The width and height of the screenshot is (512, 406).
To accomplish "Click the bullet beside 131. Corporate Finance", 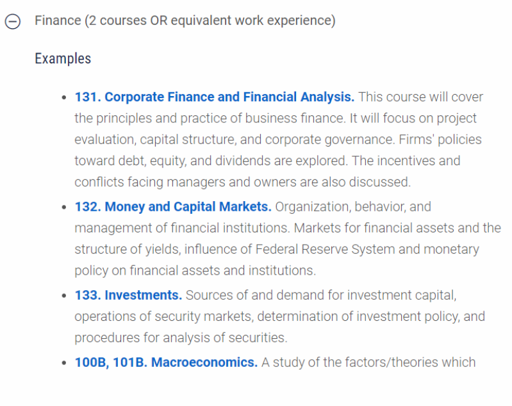I will (x=64, y=97).
